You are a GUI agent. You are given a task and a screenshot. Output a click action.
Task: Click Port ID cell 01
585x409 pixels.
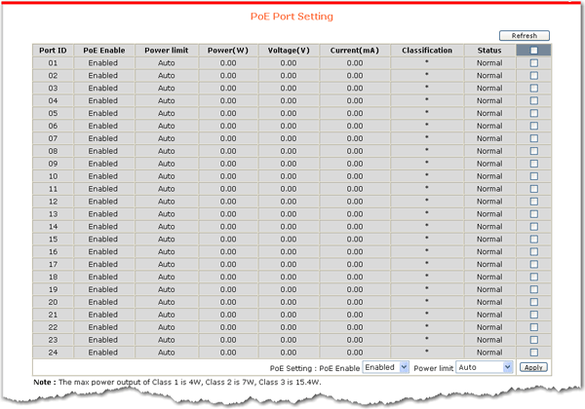53,63
